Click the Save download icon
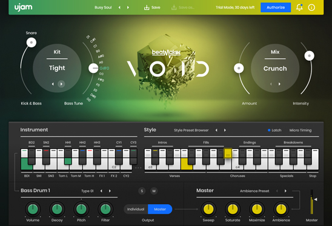Image resolution: width=332 pixels, height=226 pixels. coord(147,7)
